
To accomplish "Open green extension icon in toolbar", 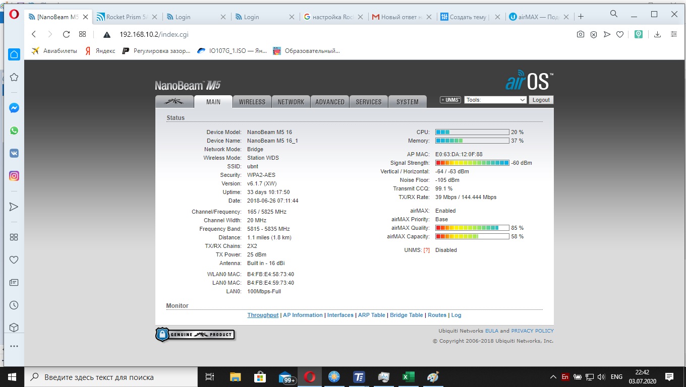I will pos(639,34).
